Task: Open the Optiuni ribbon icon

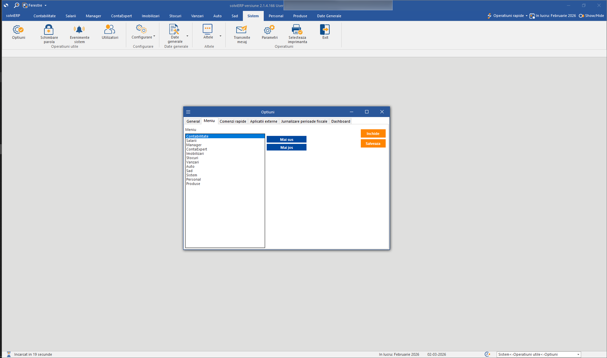Action: click(x=18, y=30)
